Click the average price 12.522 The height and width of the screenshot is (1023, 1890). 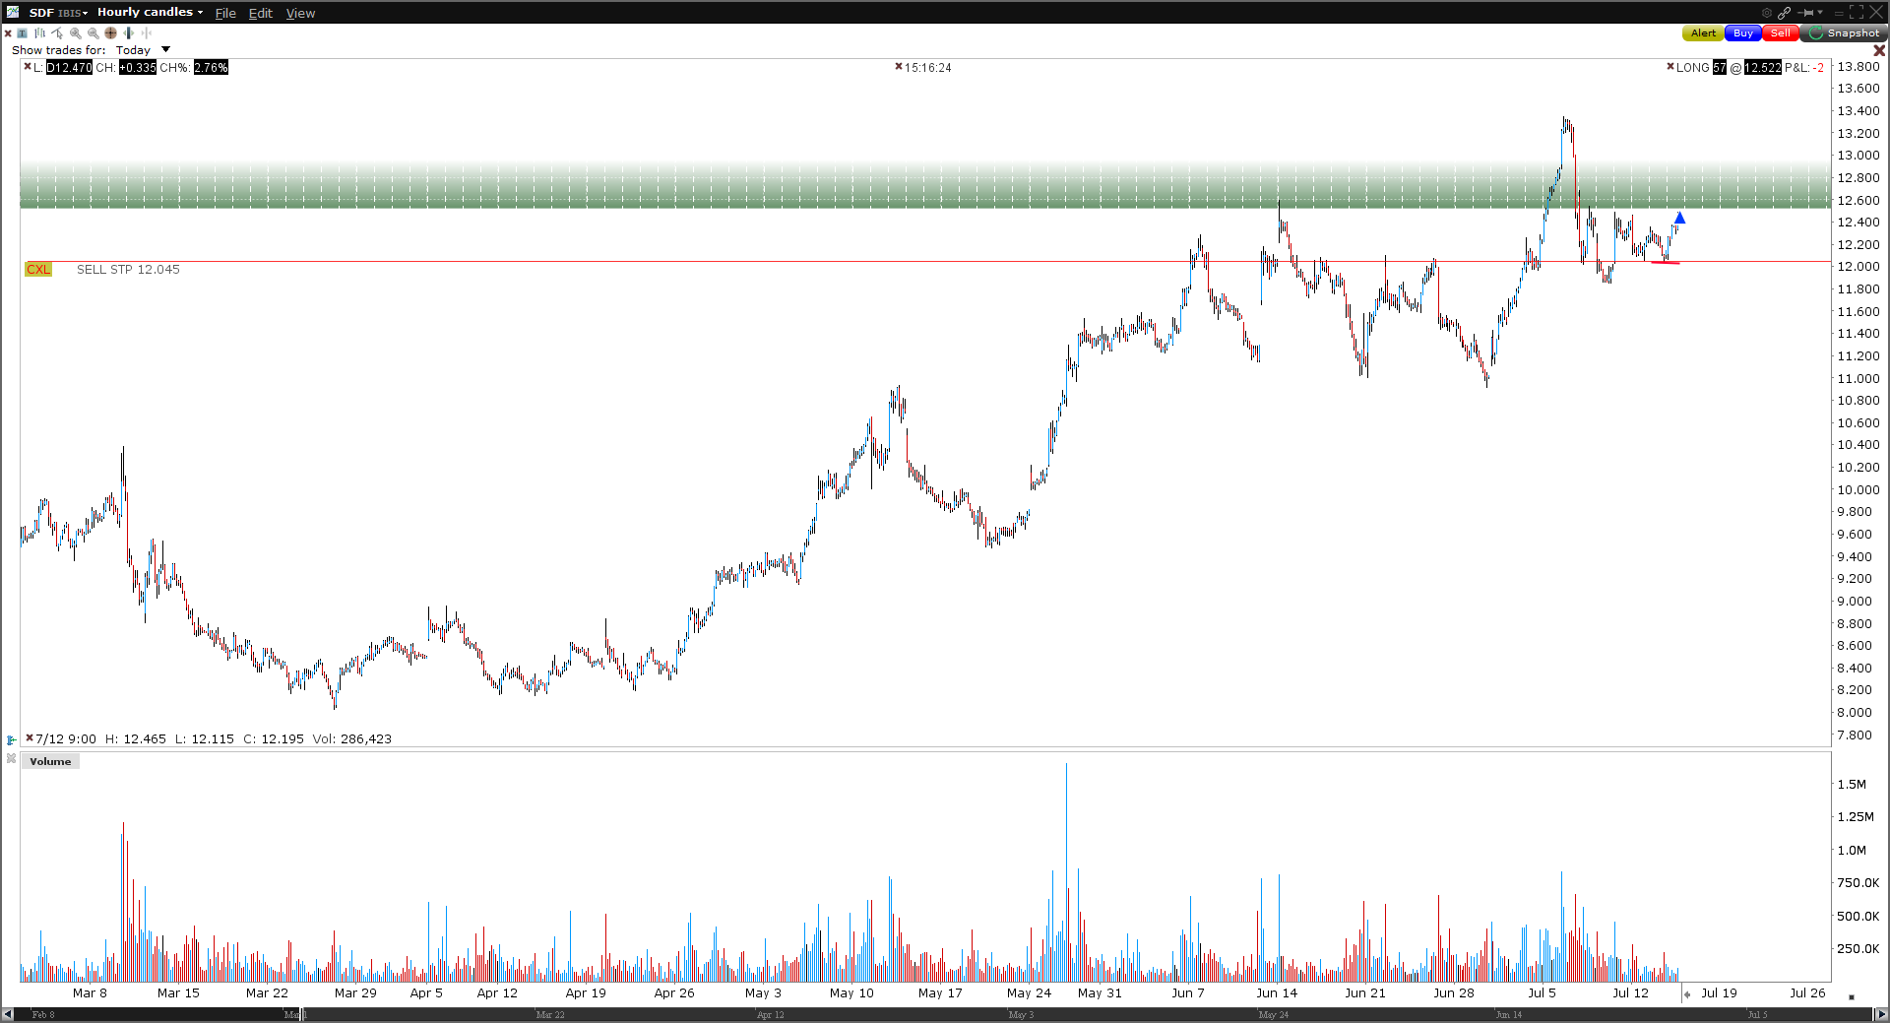click(1762, 67)
